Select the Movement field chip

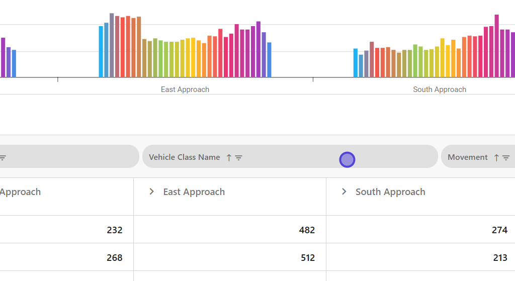click(468, 157)
